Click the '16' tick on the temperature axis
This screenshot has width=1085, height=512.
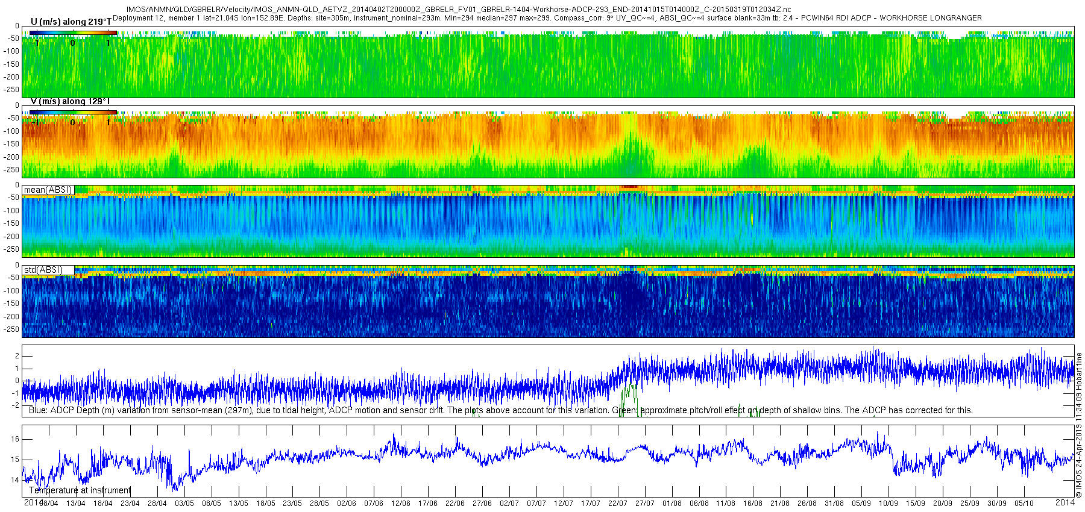[15, 439]
